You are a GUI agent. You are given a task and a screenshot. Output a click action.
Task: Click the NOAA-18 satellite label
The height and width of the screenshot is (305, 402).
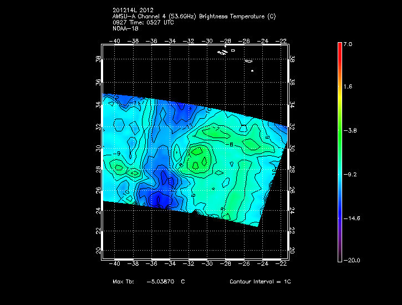(x=126, y=28)
